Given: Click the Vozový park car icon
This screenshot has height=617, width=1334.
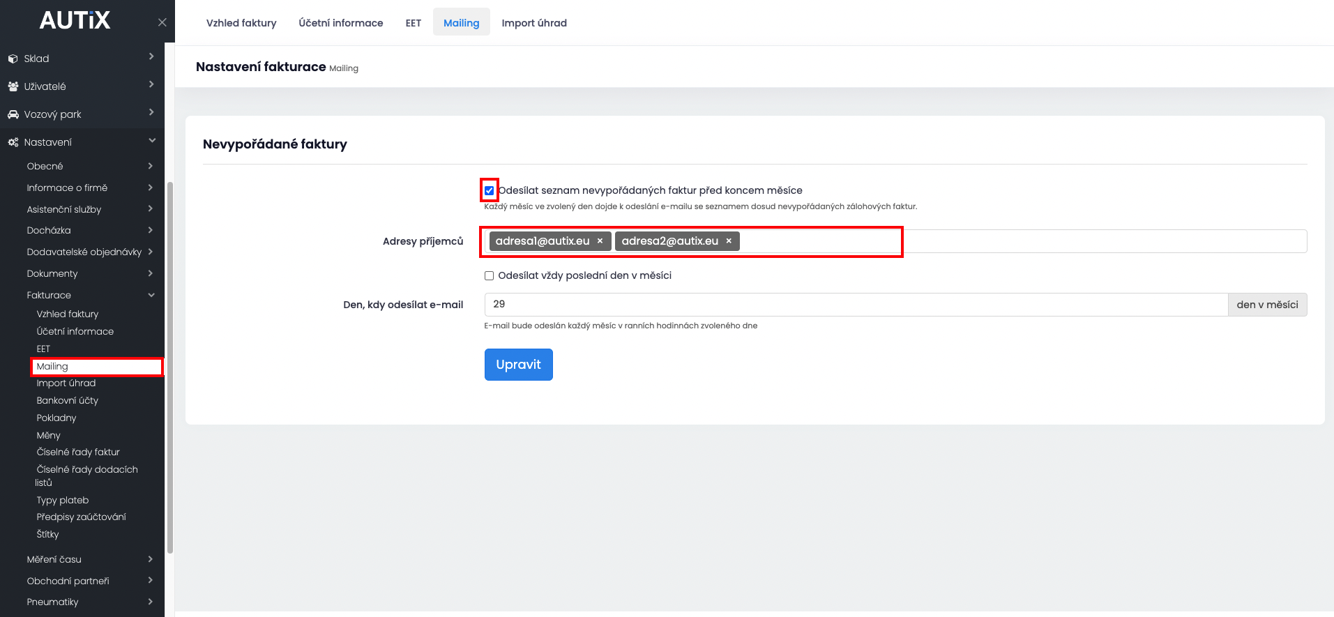Looking at the screenshot, I should pyautogui.click(x=13, y=114).
